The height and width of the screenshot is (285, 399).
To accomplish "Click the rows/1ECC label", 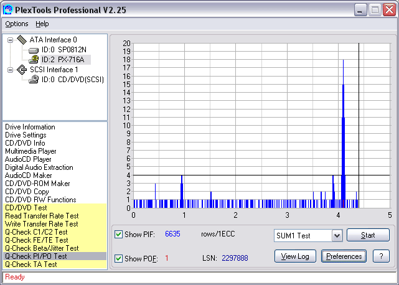I will pos(218,234).
